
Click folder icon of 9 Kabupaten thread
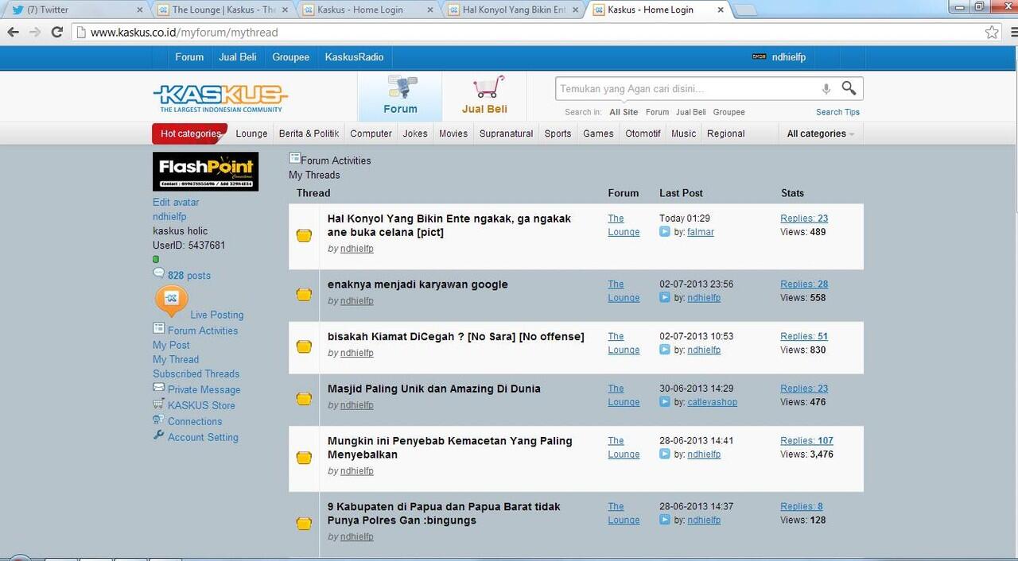(x=304, y=524)
